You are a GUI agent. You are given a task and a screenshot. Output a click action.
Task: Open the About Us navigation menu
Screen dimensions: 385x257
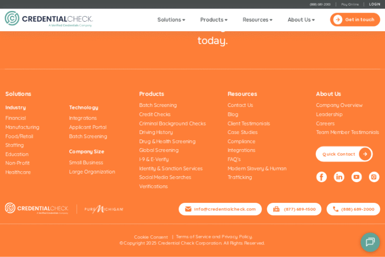301,20
